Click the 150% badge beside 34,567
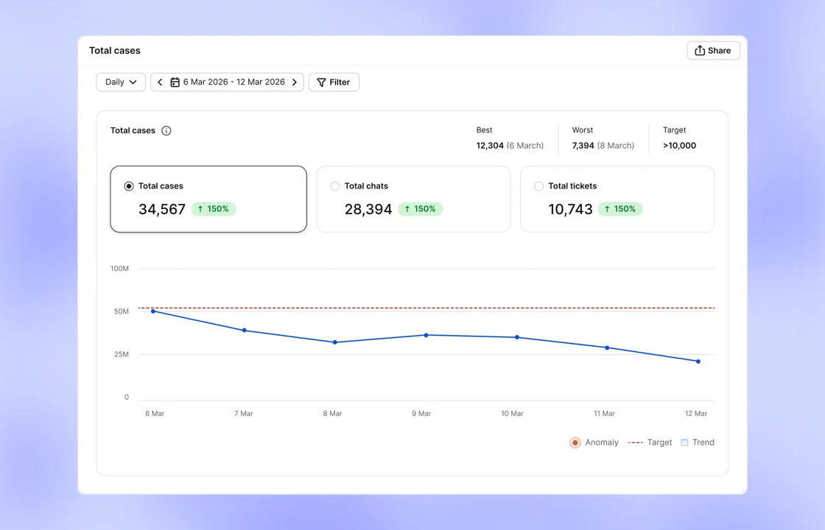Screen dimensions: 825x530 coord(214,209)
